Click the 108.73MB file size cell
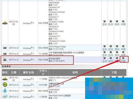 coord(43,60)
